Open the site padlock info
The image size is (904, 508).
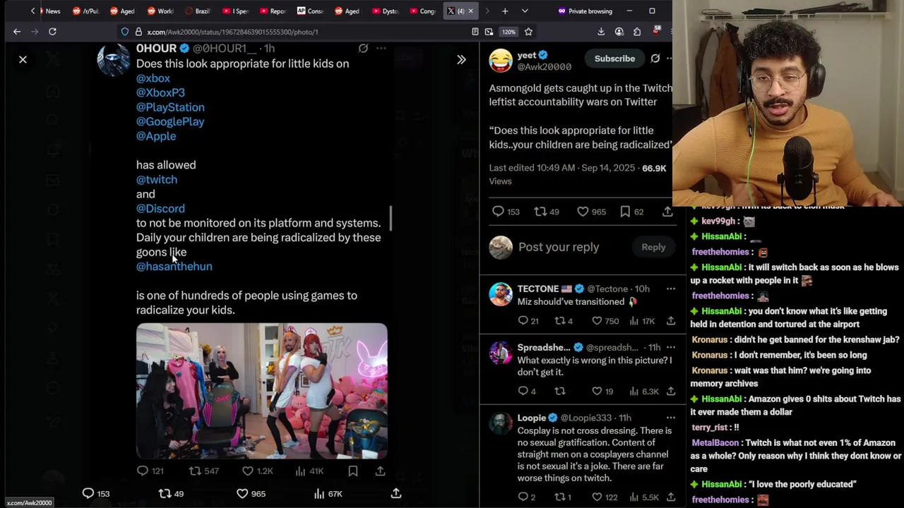pos(139,32)
